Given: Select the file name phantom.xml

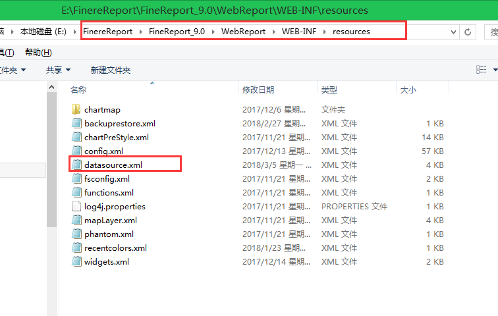Looking at the screenshot, I should [x=109, y=234].
